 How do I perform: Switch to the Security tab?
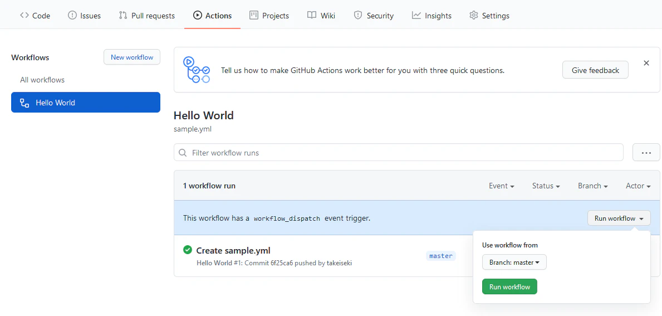[x=374, y=16]
